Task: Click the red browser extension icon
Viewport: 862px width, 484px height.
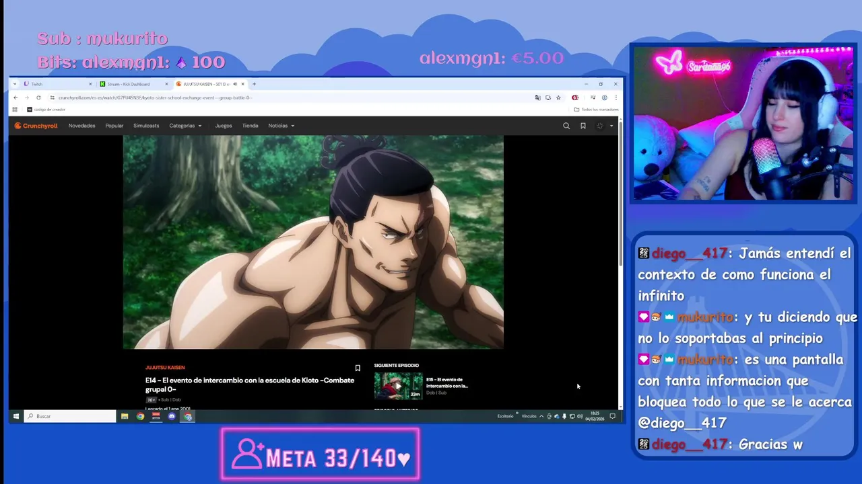Action: pyautogui.click(x=575, y=97)
